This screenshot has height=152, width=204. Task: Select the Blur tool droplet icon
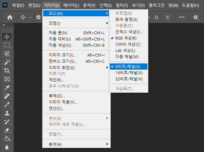point(7,147)
